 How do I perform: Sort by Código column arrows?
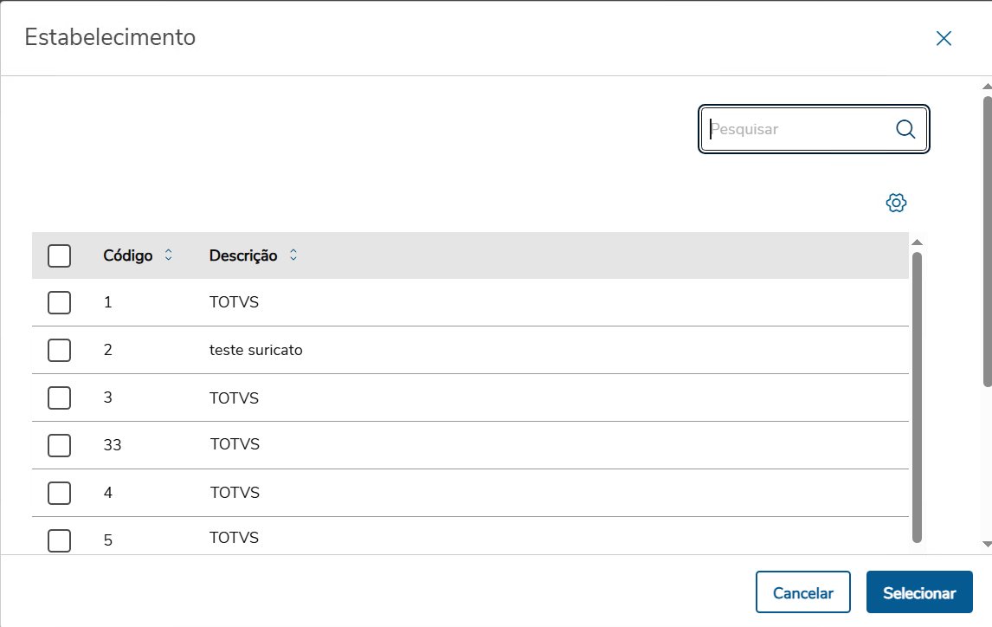[x=169, y=255]
